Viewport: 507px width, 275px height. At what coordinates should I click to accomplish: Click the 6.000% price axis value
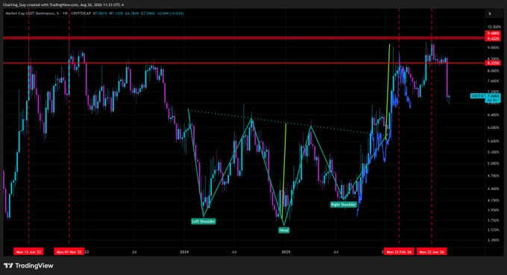[x=494, y=127]
